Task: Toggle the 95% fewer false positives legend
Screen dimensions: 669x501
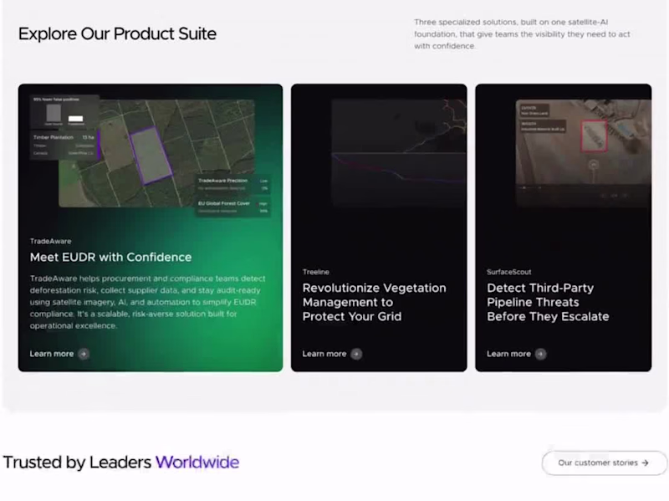Action: pos(56,98)
